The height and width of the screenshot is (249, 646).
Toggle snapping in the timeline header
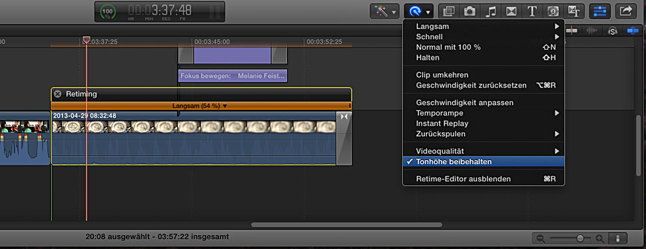(x=633, y=31)
